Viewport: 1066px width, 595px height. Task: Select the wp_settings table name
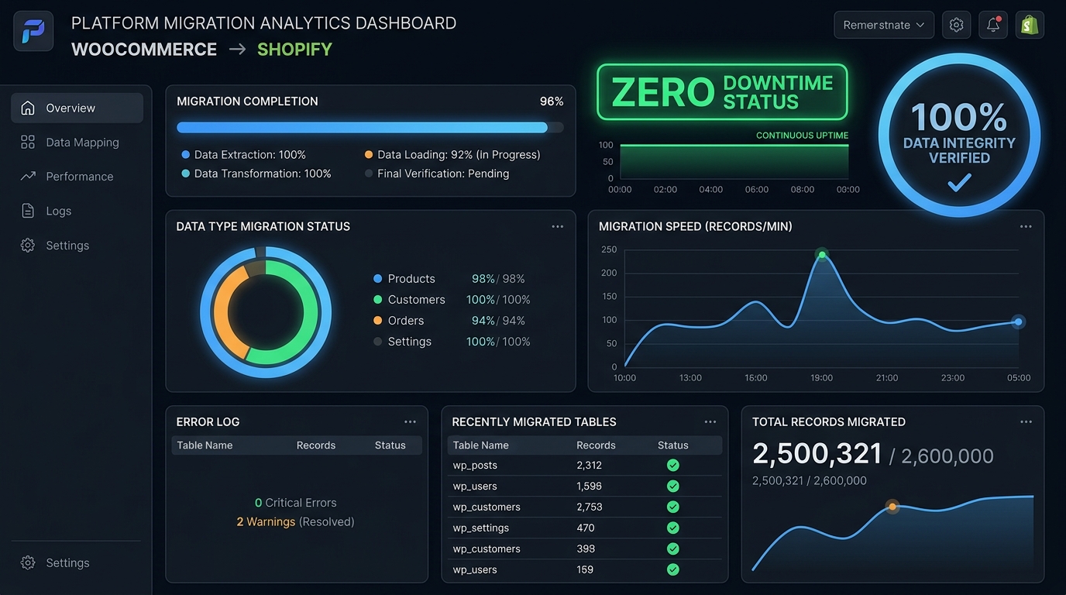481,528
